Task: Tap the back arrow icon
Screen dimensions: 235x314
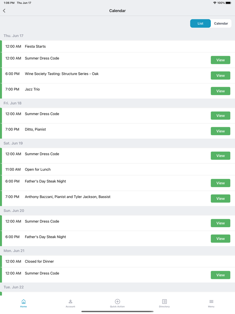Action: coord(4,11)
